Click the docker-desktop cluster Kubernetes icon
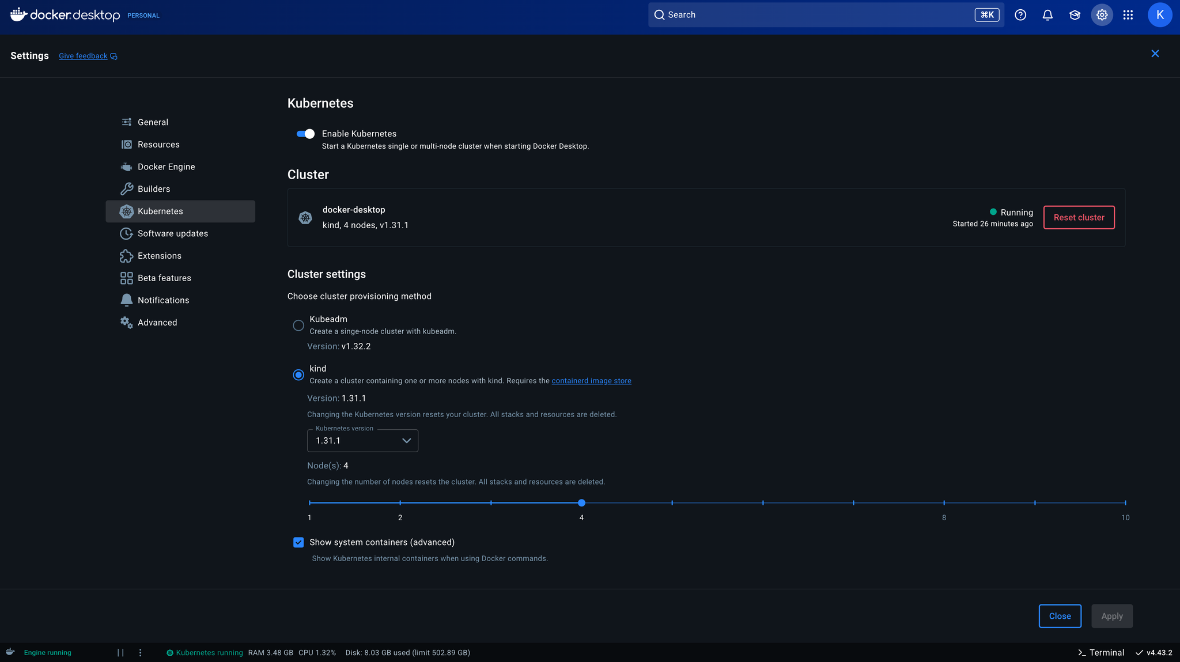 click(x=305, y=218)
